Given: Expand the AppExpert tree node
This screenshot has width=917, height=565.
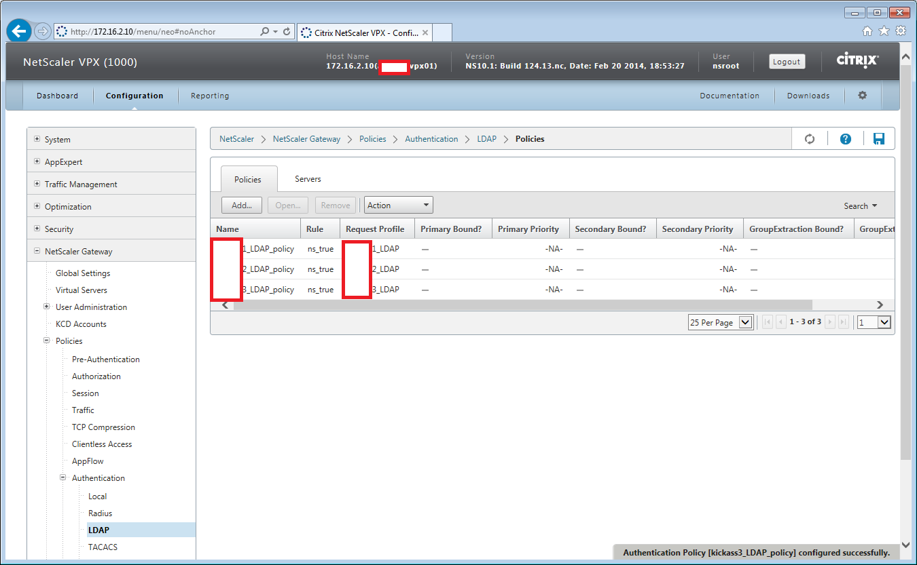Looking at the screenshot, I should [x=38, y=162].
